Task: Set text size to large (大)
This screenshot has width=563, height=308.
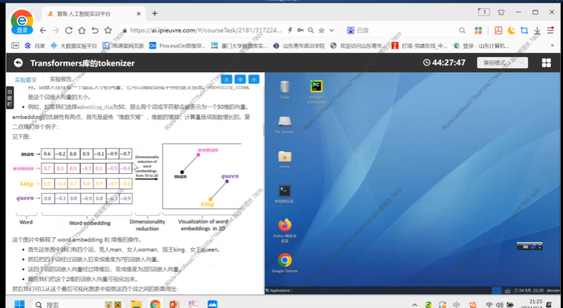Action: [x=226, y=80]
